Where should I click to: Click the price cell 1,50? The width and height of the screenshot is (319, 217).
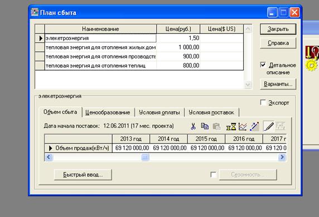(x=178, y=38)
